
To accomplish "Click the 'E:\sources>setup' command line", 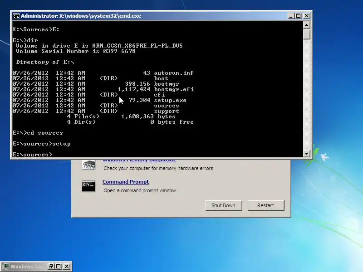I will [x=41, y=144].
